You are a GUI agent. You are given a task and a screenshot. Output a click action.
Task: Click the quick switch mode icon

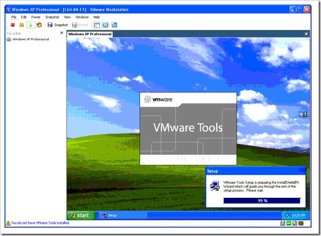pos(114,25)
